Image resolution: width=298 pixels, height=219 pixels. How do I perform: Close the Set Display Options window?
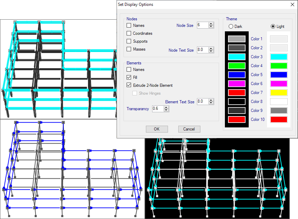pos(288,5)
